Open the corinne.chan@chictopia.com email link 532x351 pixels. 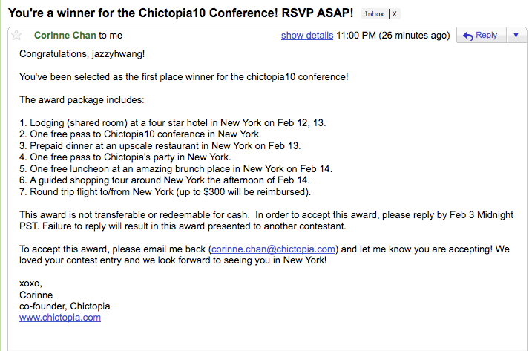(x=273, y=249)
